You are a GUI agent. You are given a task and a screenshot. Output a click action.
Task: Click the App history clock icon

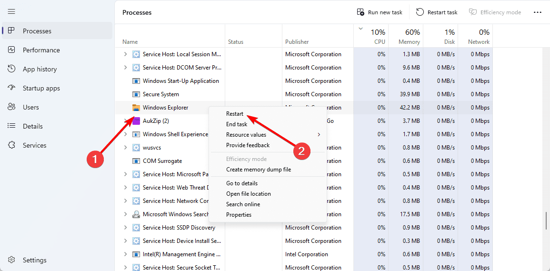[x=11, y=69]
